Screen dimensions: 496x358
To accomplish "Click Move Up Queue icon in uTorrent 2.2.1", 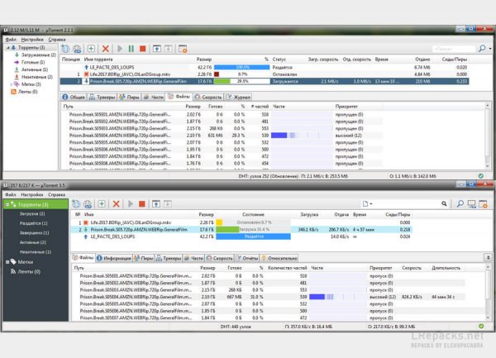I will tap(156, 49).
